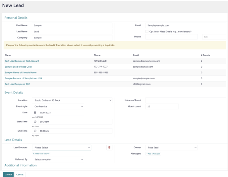Select Test Lead Sample of Test Account

pyautogui.click(x=22, y=61)
